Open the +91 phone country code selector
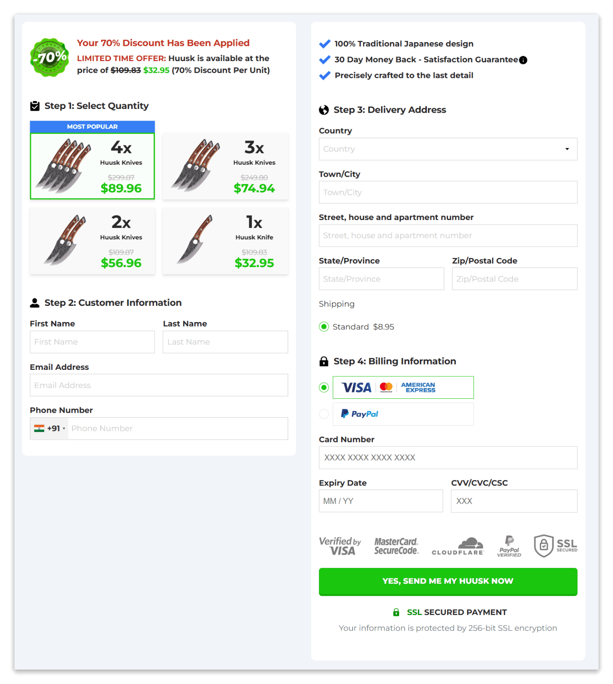Image resolution: width=613 pixels, height=684 pixels. pyautogui.click(x=50, y=428)
